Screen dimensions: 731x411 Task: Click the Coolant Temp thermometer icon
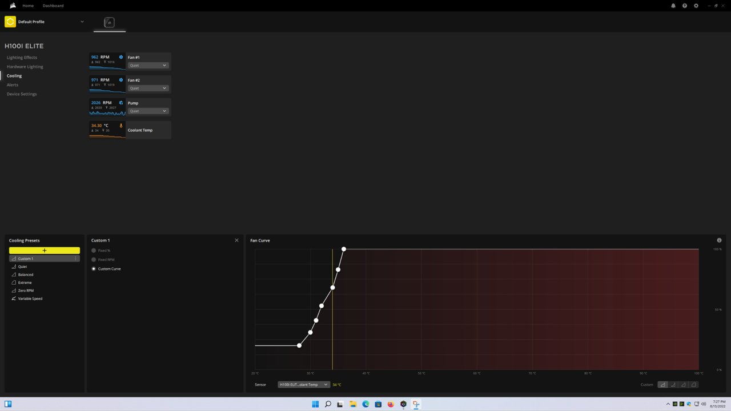pyautogui.click(x=121, y=126)
